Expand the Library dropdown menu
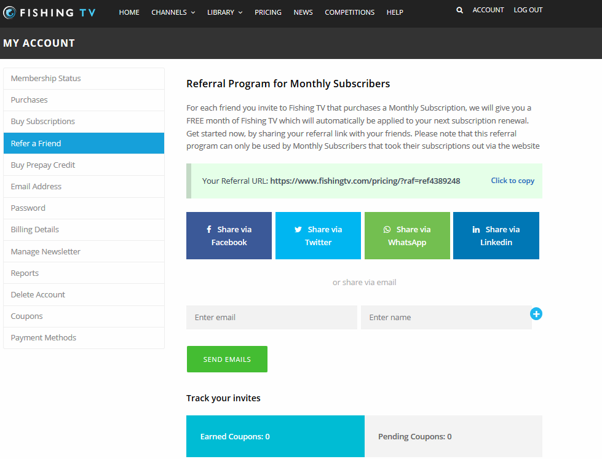The height and width of the screenshot is (459, 602). click(x=224, y=12)
